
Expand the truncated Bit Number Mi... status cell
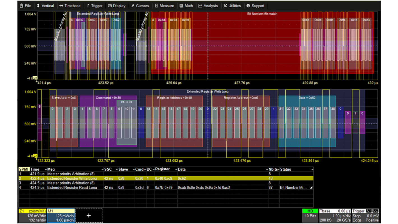pos(311,188)
